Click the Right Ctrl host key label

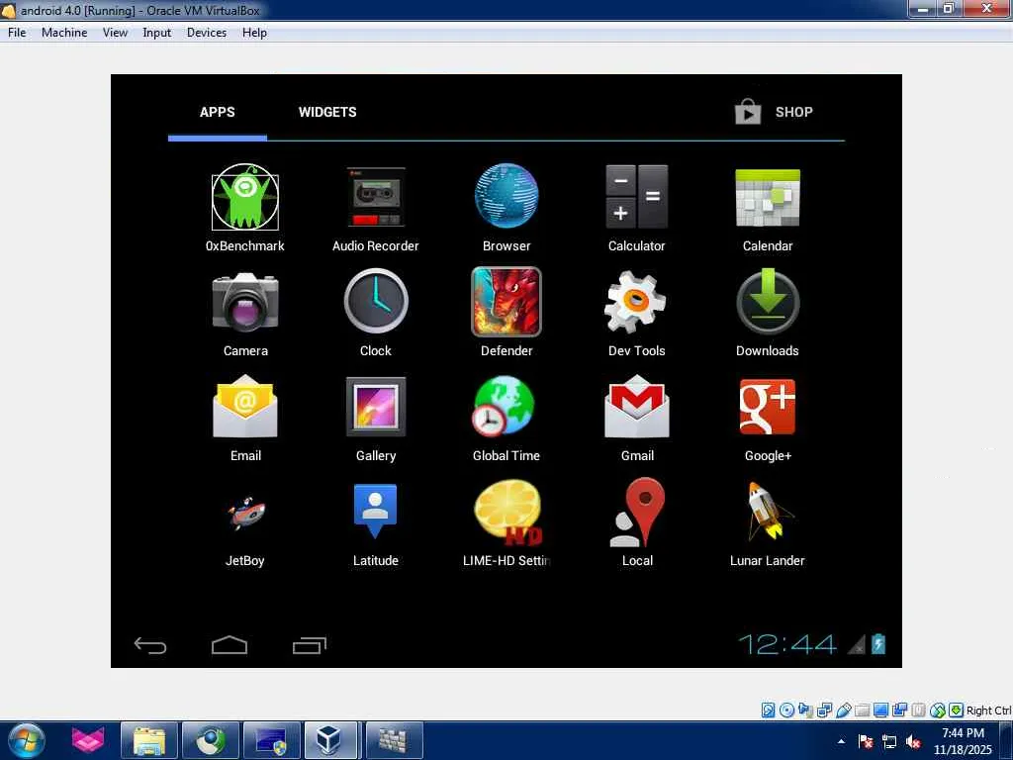coord(988,711)
